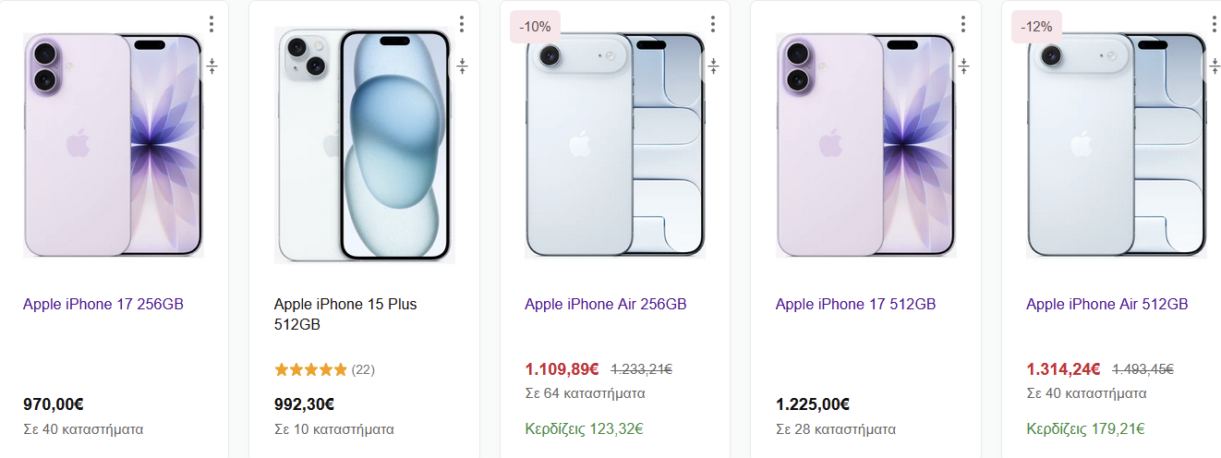This screenshot has width=1221, height=458.
Task: Add iPhone Air 256GB to comparison
Action: 713,66
